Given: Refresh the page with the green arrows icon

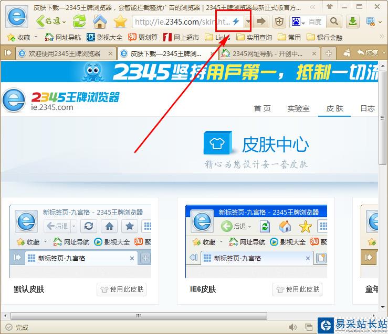Looking at the screenshot, I should [79, 21].
